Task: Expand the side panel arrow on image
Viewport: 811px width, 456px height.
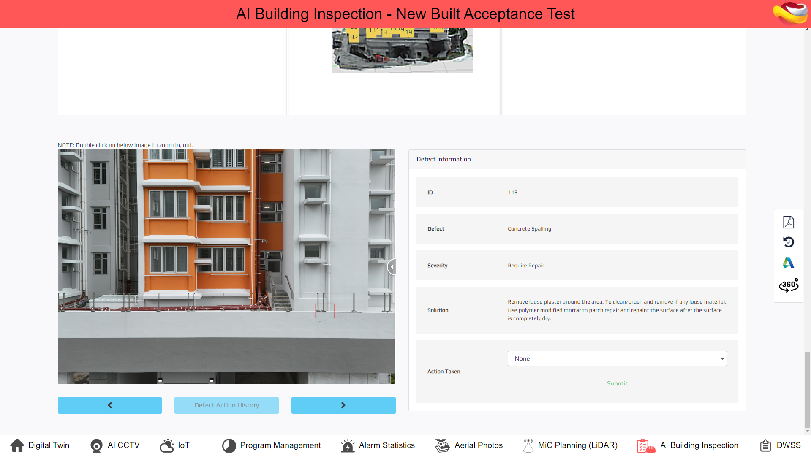Action: click(392, 267)
